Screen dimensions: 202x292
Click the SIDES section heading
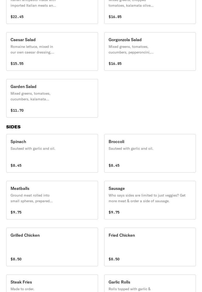coord(13,127)
